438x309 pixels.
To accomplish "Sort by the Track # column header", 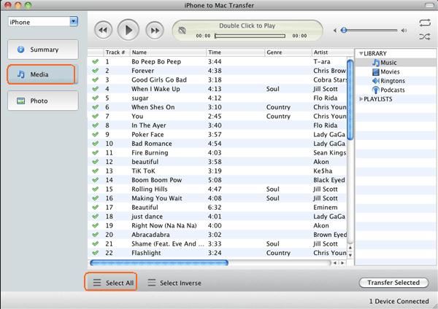I will tap(117, 52).
